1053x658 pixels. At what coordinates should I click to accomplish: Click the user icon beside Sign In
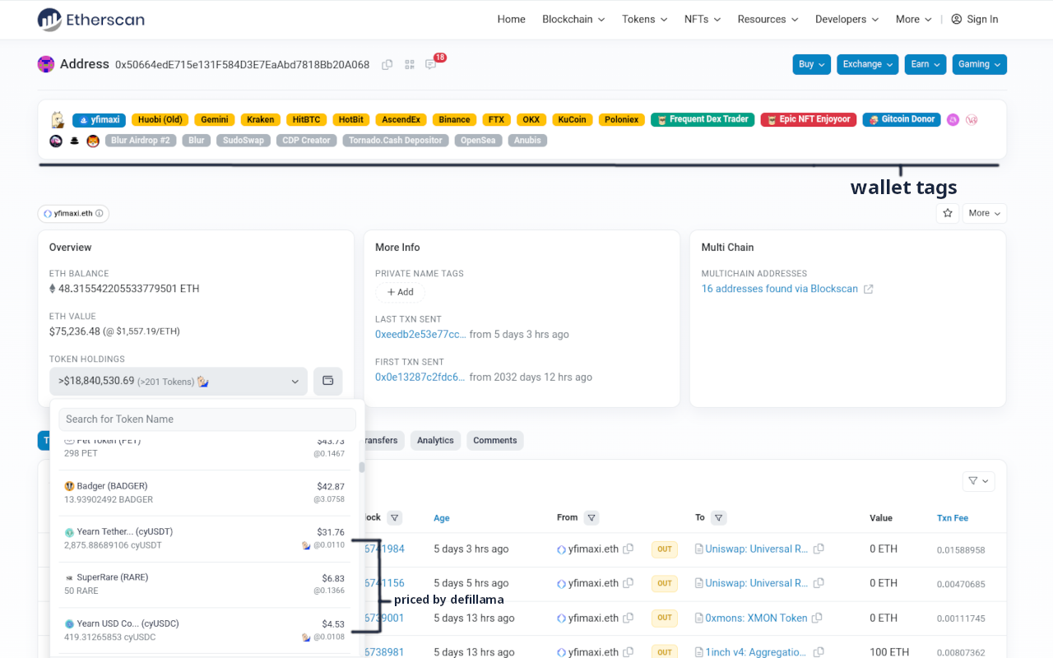(956, 19)
